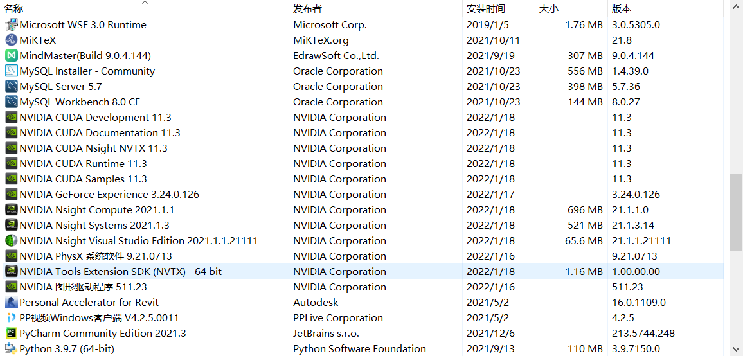Screen dimensions: 743x356
Task: Click the PP视频 Windows客户端 icon
Action: point(12,317)
